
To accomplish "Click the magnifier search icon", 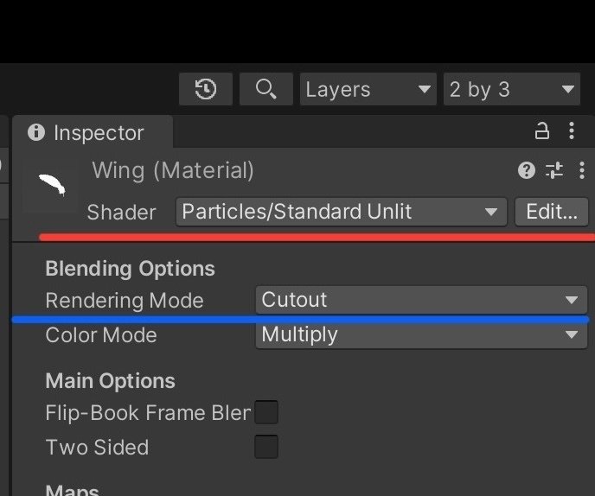I will pyautogui.click(x=266, y=90).
